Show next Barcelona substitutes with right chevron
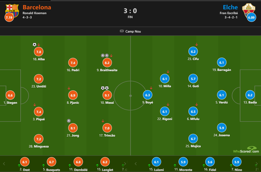 click(x=125, y=164)
